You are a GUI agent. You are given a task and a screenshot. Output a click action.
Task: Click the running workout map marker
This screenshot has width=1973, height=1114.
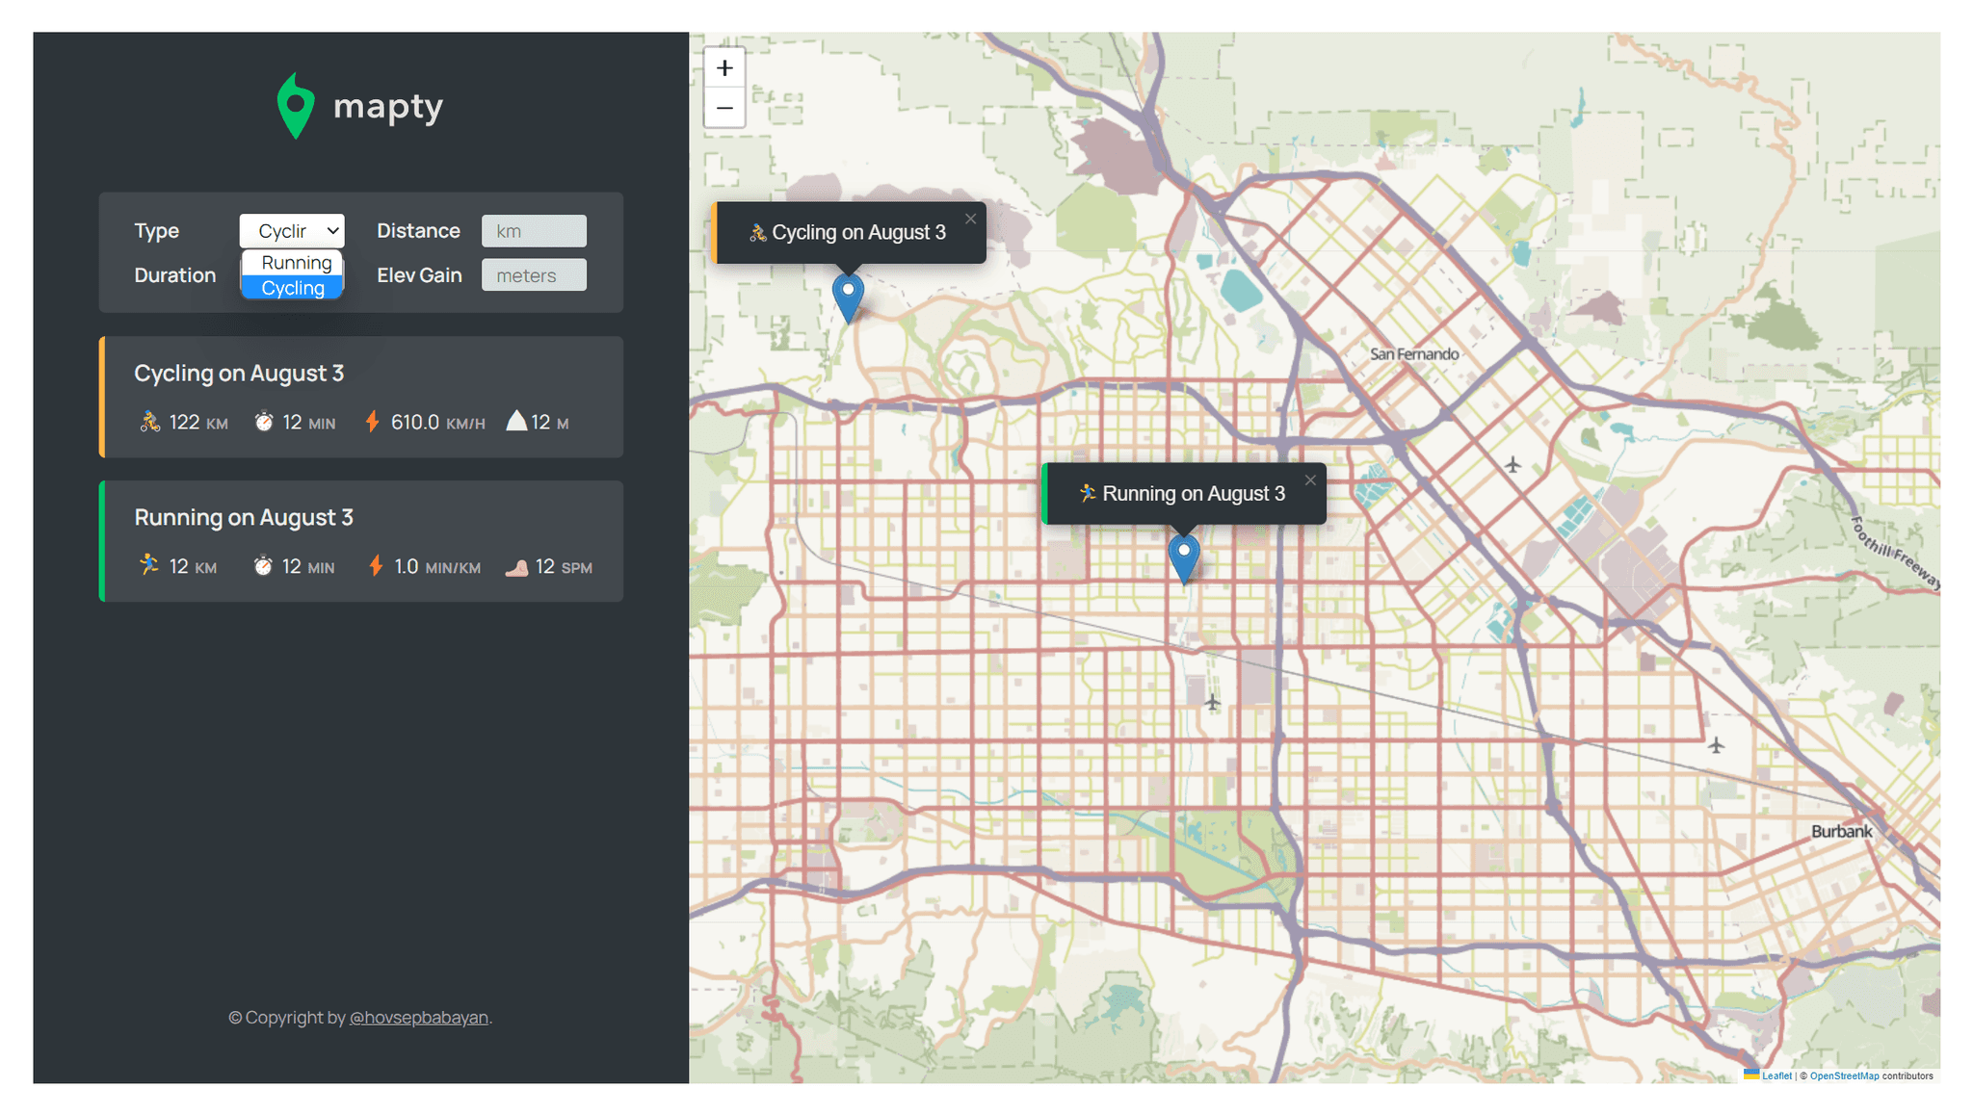coord(1183,557)
